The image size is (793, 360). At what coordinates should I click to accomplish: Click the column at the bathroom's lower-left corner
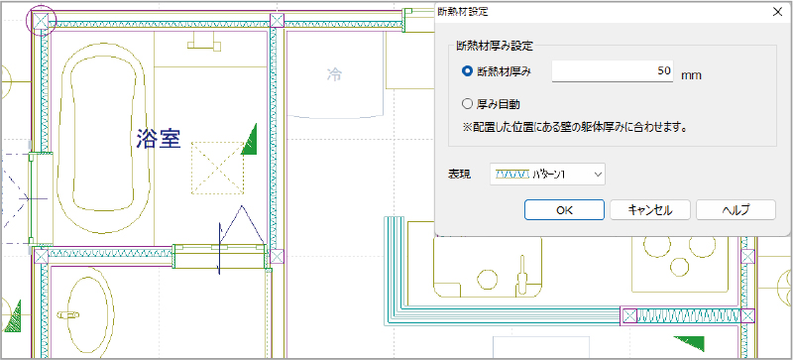[x=41, y=256]
